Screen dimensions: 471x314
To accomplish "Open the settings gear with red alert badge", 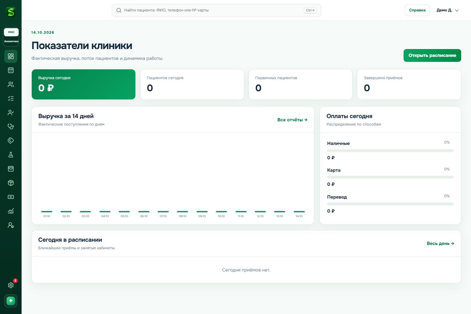I will coord(11,285).
